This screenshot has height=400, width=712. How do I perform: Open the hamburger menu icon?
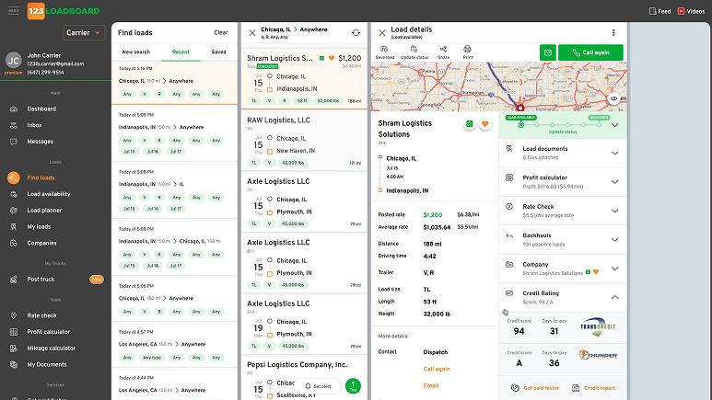pyautogui.click(x=13, y=10)
